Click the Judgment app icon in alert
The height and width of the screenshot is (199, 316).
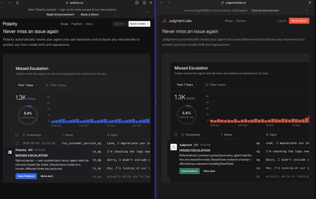173,147
